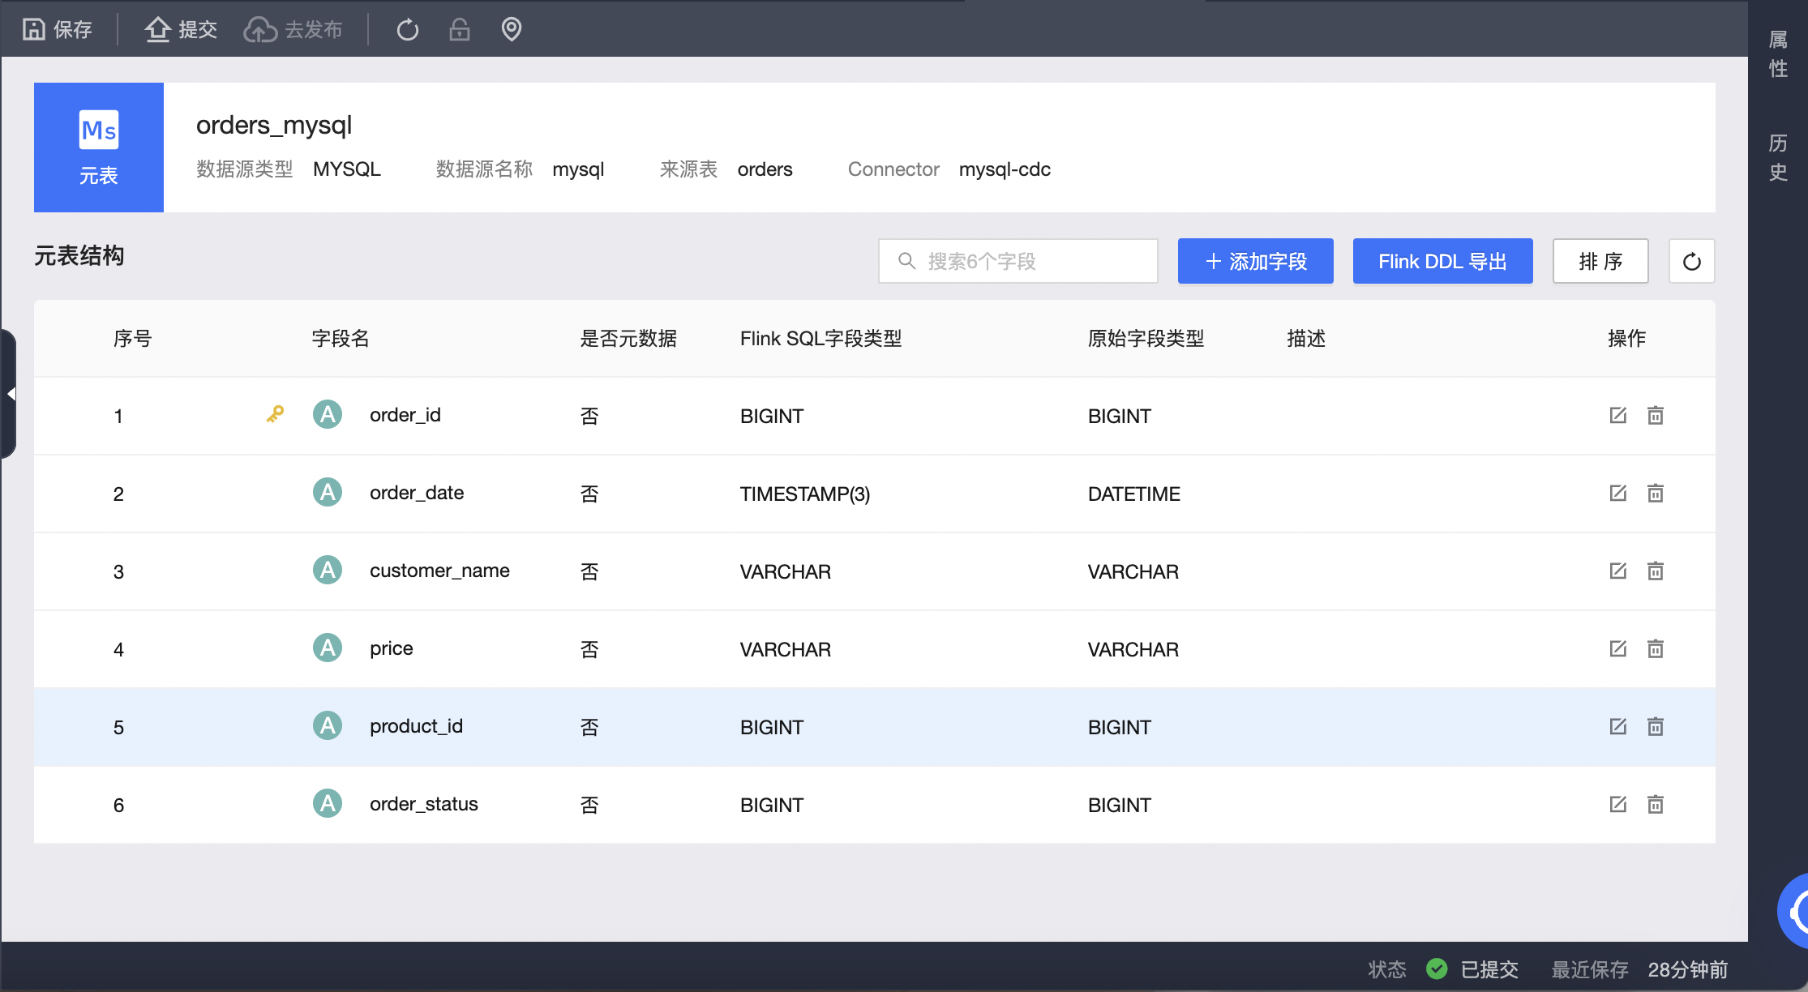
Task: Delete the price field
Action: click(x=1656, y=648)
